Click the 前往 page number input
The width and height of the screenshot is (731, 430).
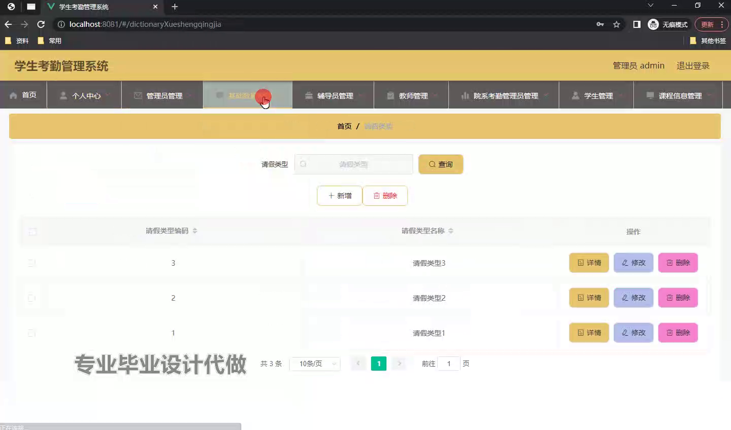pyautogui.click(x=449, y=364)
